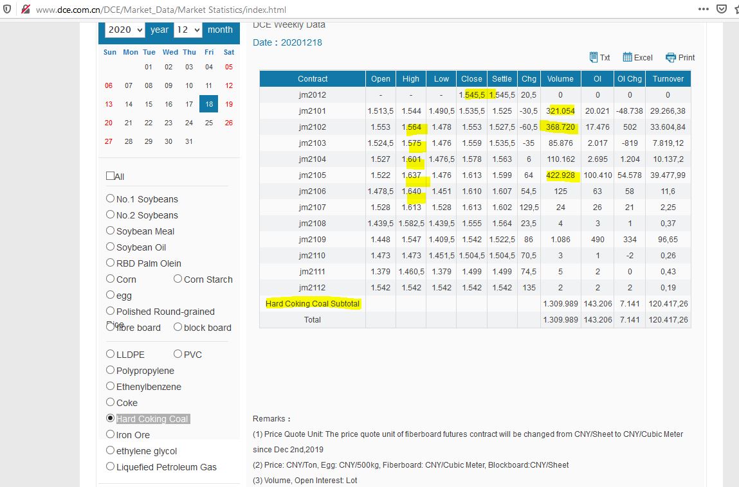Image resolution: width=739 pixels, height=487 pixels.
Task: Select Corn radio button
Action: click(x=110, y=278)
